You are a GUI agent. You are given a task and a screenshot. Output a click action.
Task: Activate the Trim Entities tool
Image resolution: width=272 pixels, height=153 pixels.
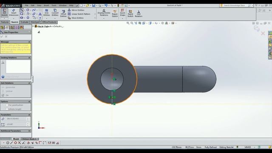click(46, 13)
